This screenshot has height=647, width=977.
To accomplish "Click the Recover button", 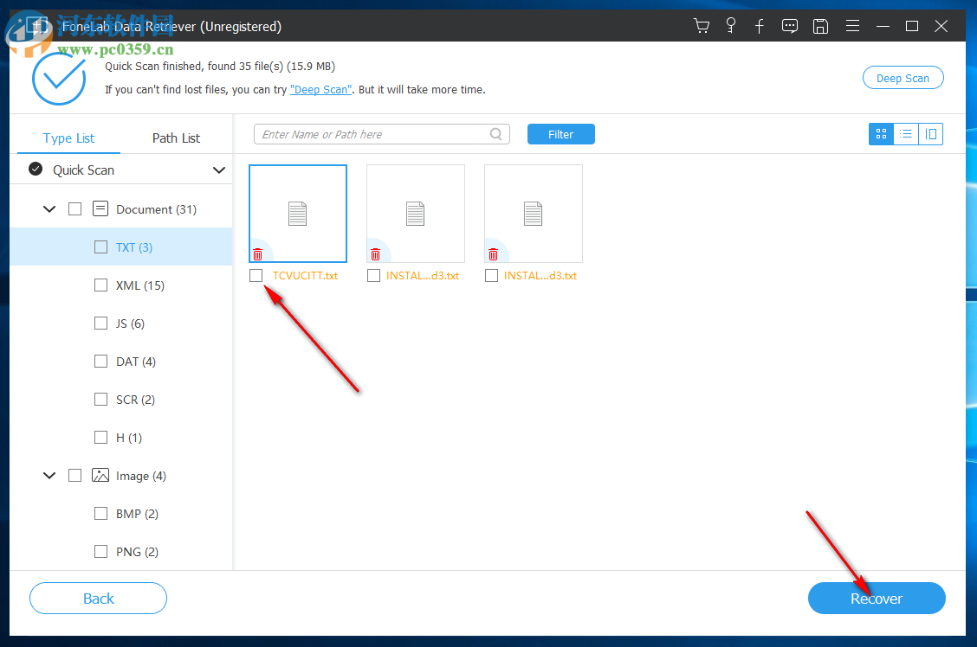I will pyautogui.click(x=877, y=598).
